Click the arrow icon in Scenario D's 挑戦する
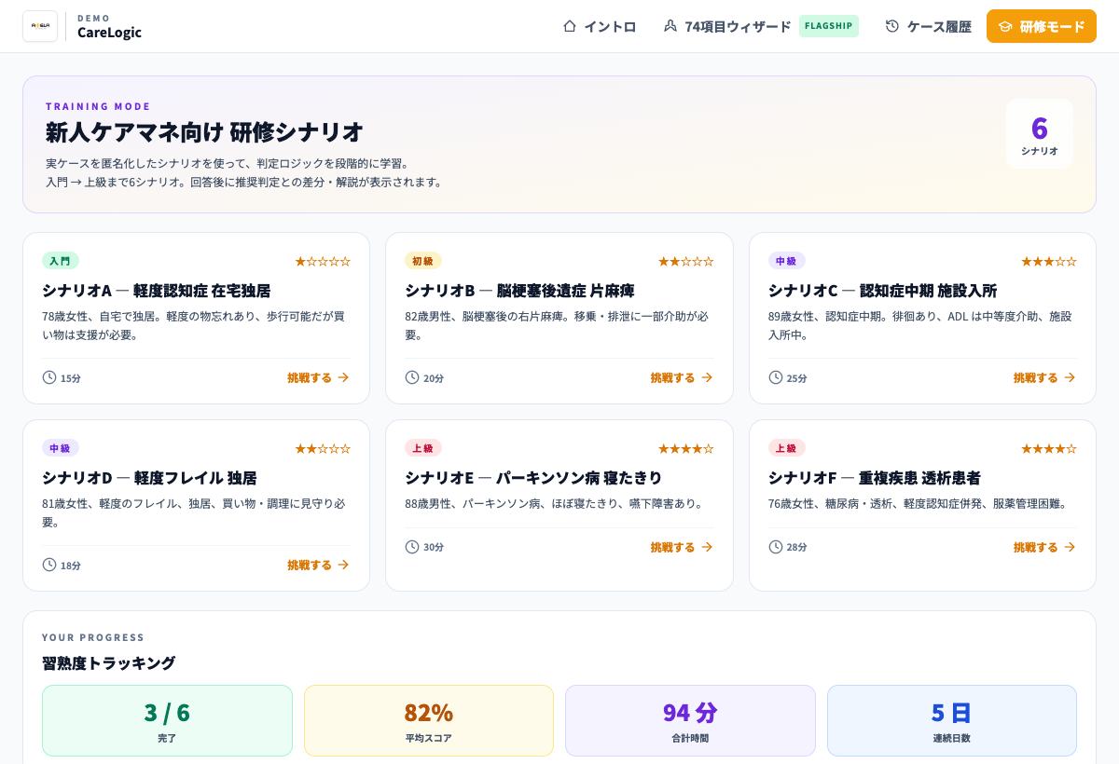 coord(343,565)
